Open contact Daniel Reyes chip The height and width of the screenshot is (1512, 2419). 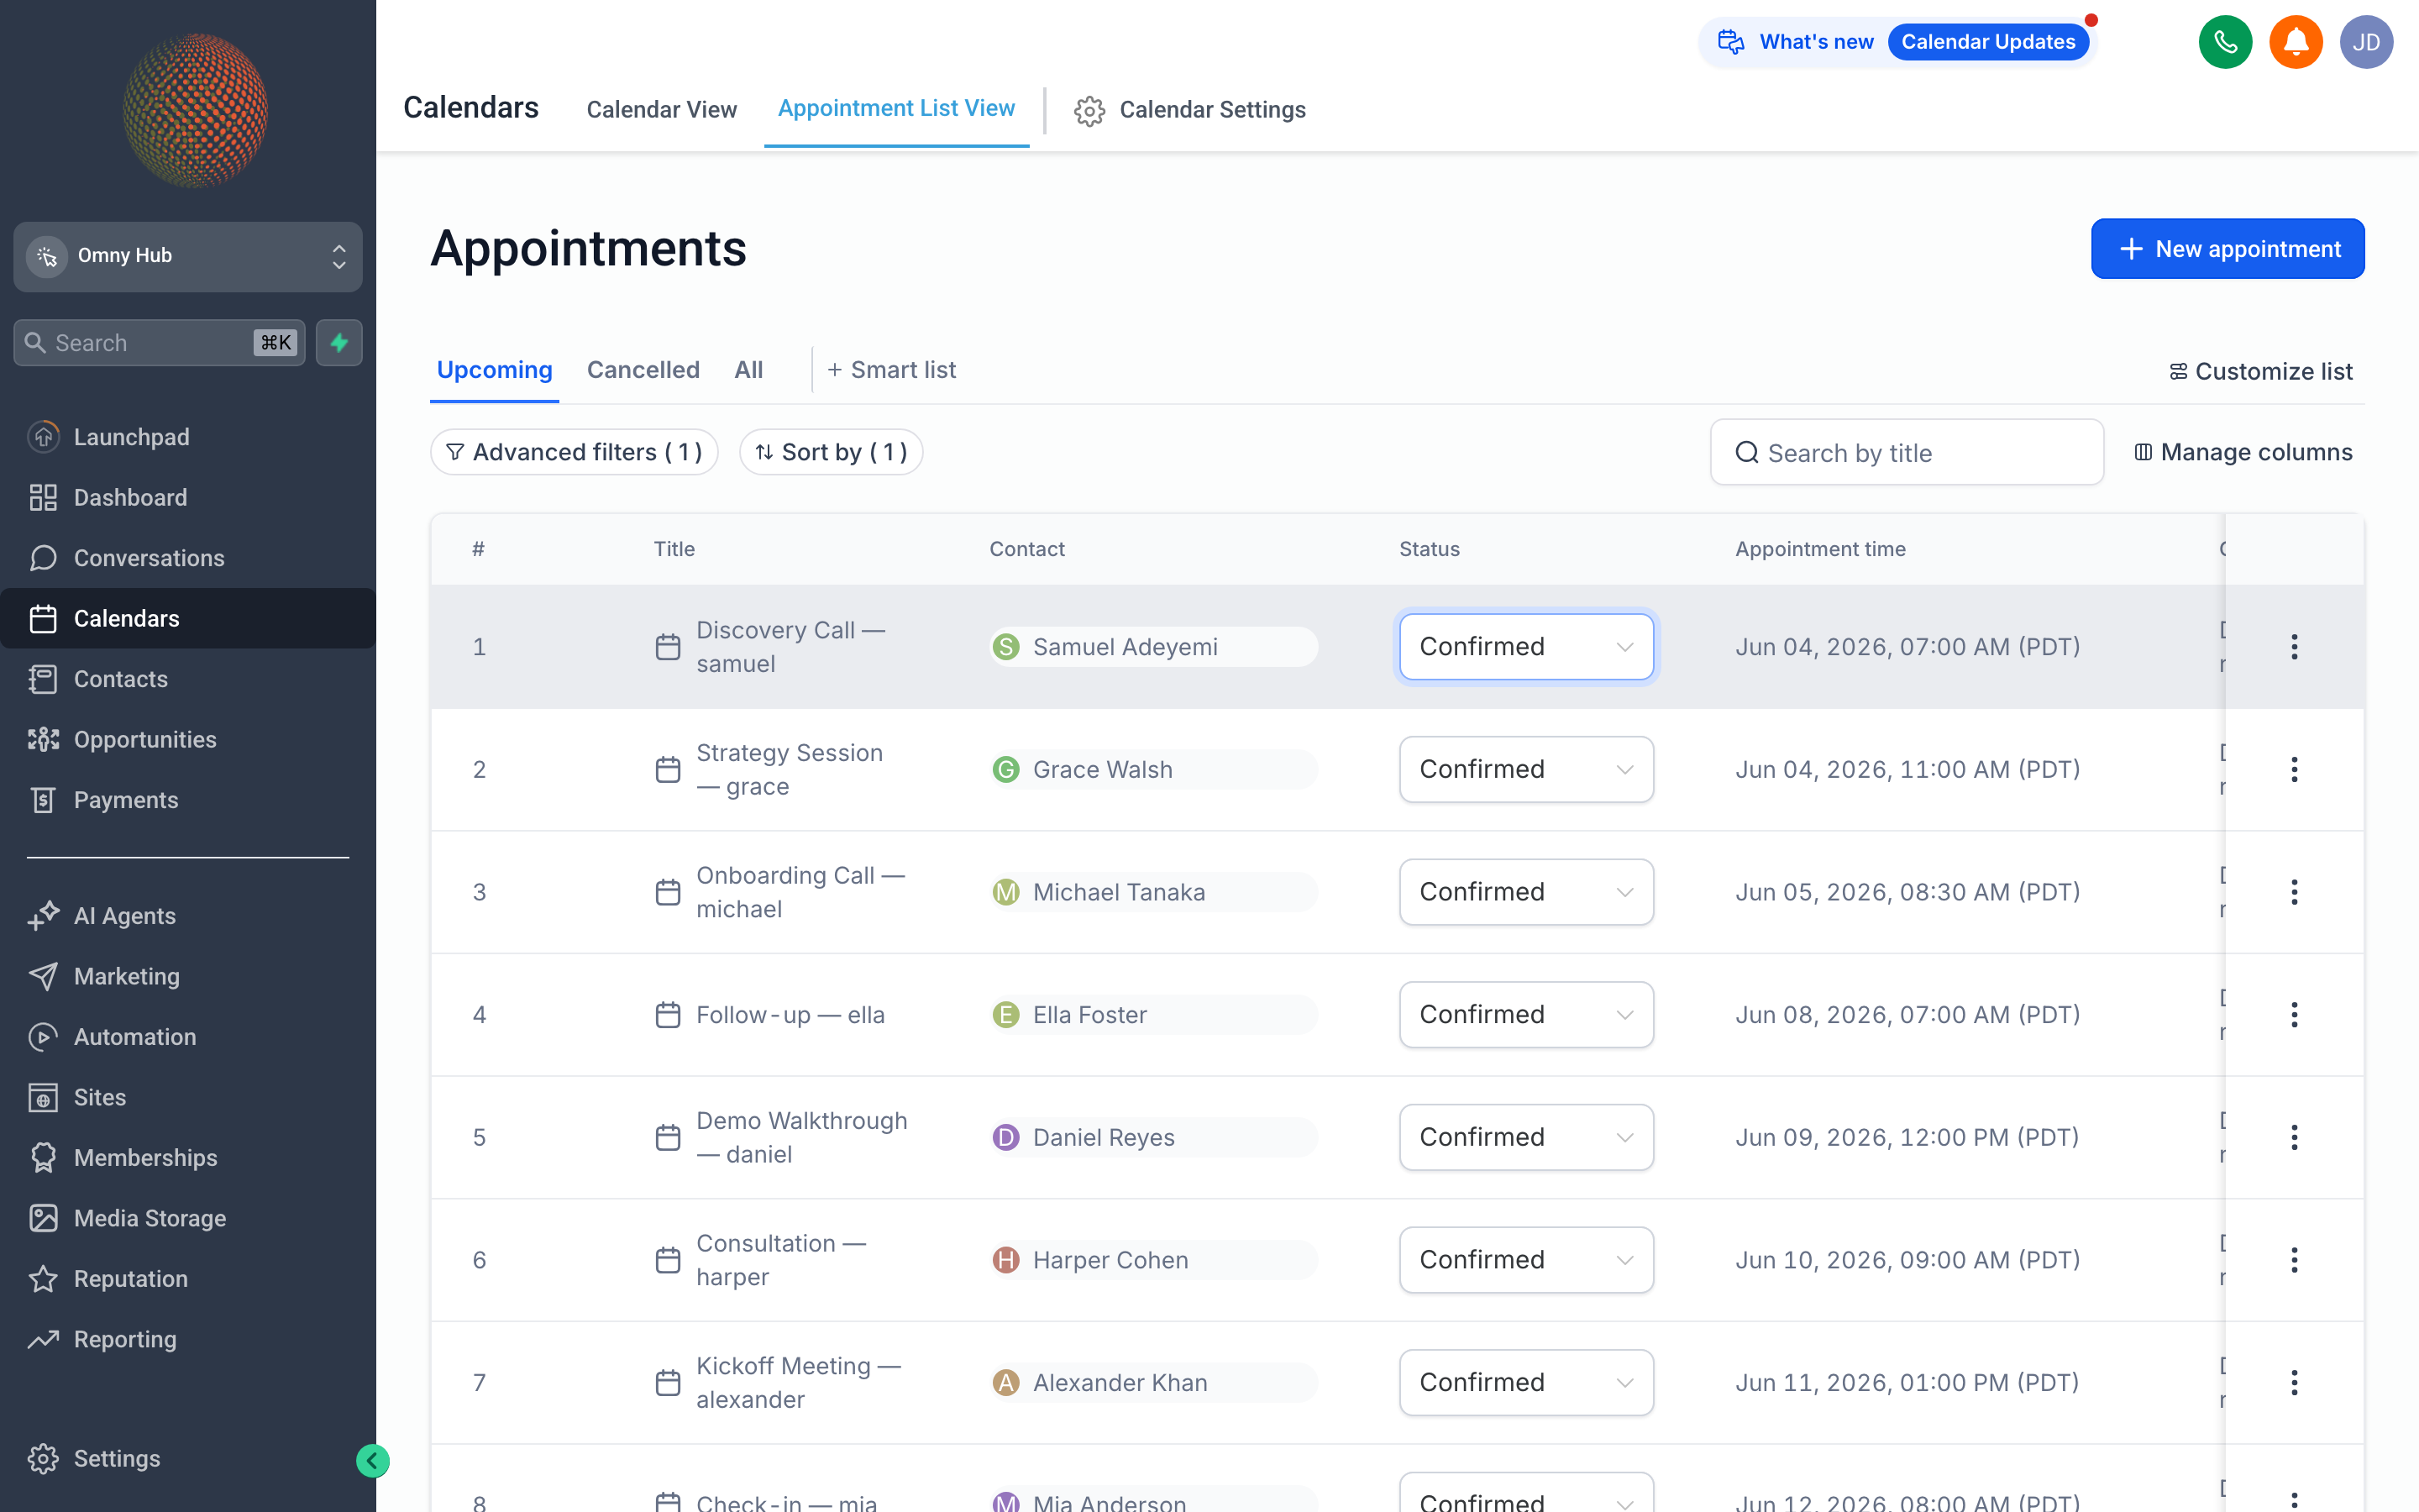(x=1153, y=1137)
